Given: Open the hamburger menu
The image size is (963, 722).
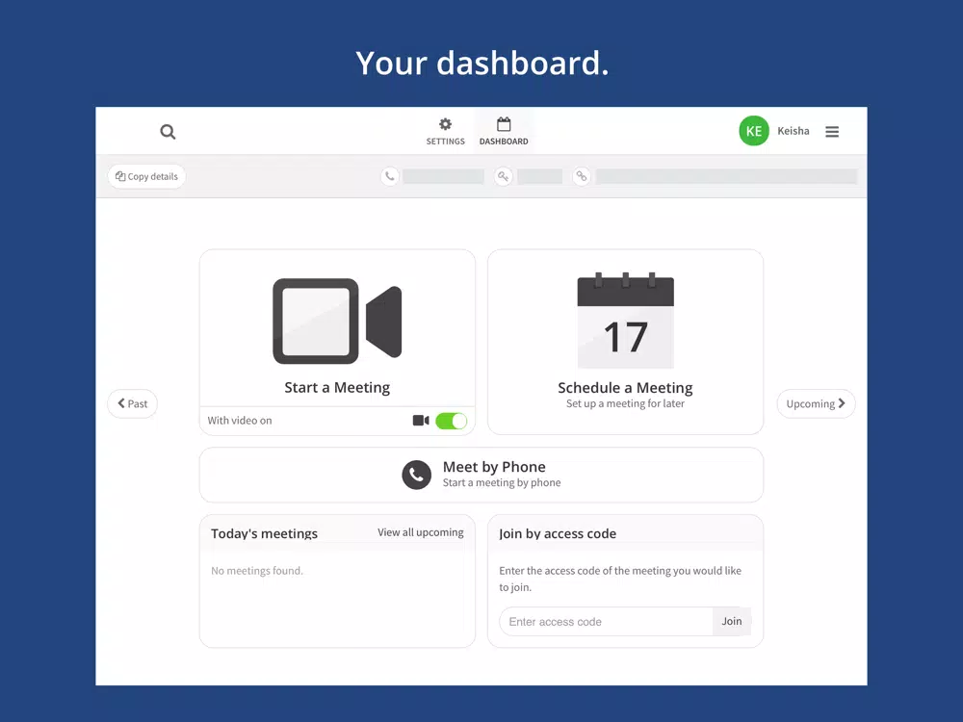Looking at the screenshot, I should click(x=832, y=131).
